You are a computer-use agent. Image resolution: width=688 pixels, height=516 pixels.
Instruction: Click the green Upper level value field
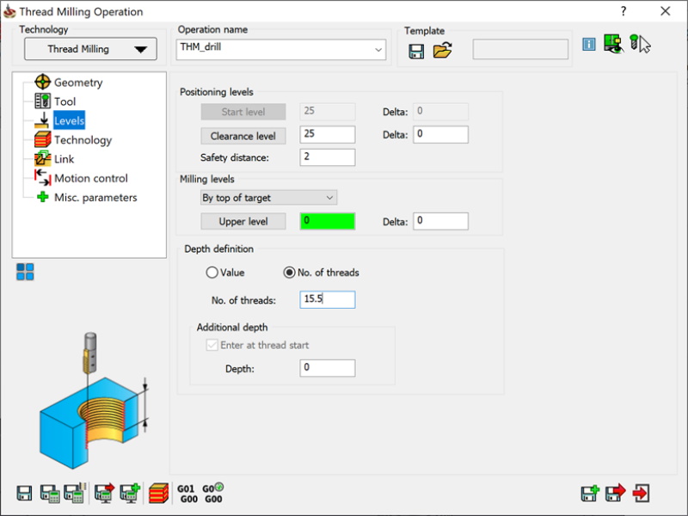click(x=328, y=221)
